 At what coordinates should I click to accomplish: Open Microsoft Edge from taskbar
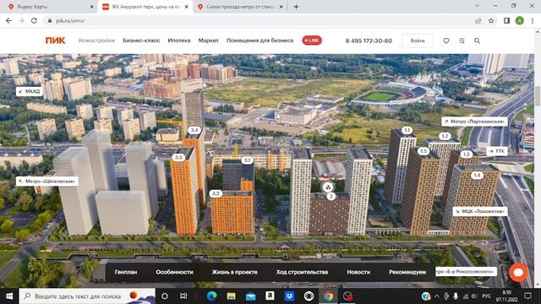(211, 296)
